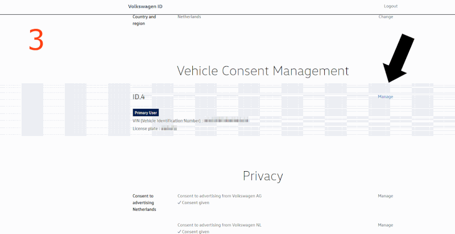The image size is (455, 234).
Task: Click the Country and region label
Action: click(x=144, y=20)
